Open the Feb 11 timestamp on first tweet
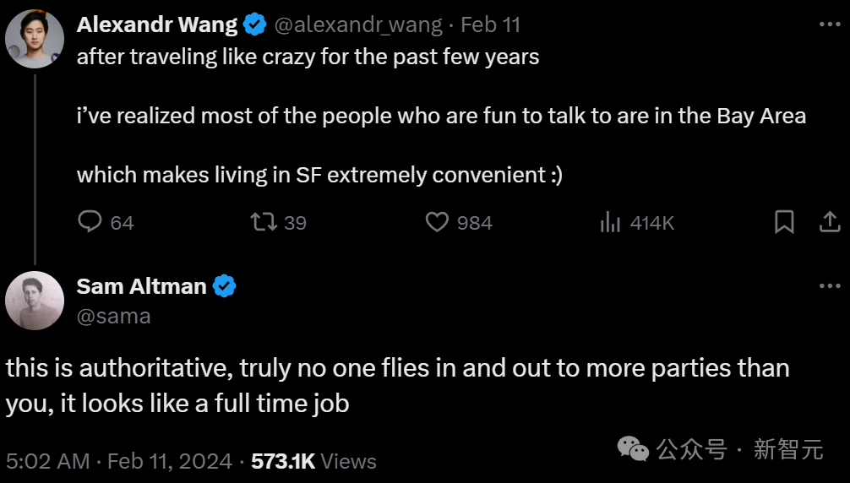The width and height of the screenshot is (850, 483). click(491, 24)
